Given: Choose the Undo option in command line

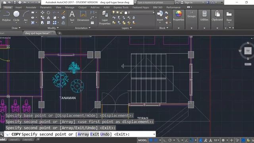Looking at the screenshot, I should coord(105,134).
